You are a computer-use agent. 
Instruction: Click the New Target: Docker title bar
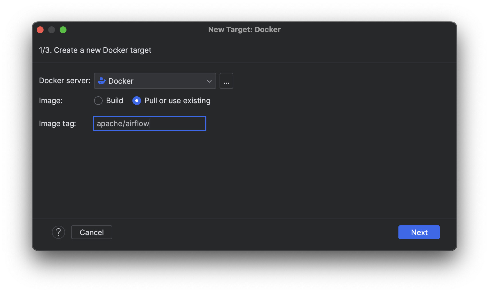[x=244, y=29]
